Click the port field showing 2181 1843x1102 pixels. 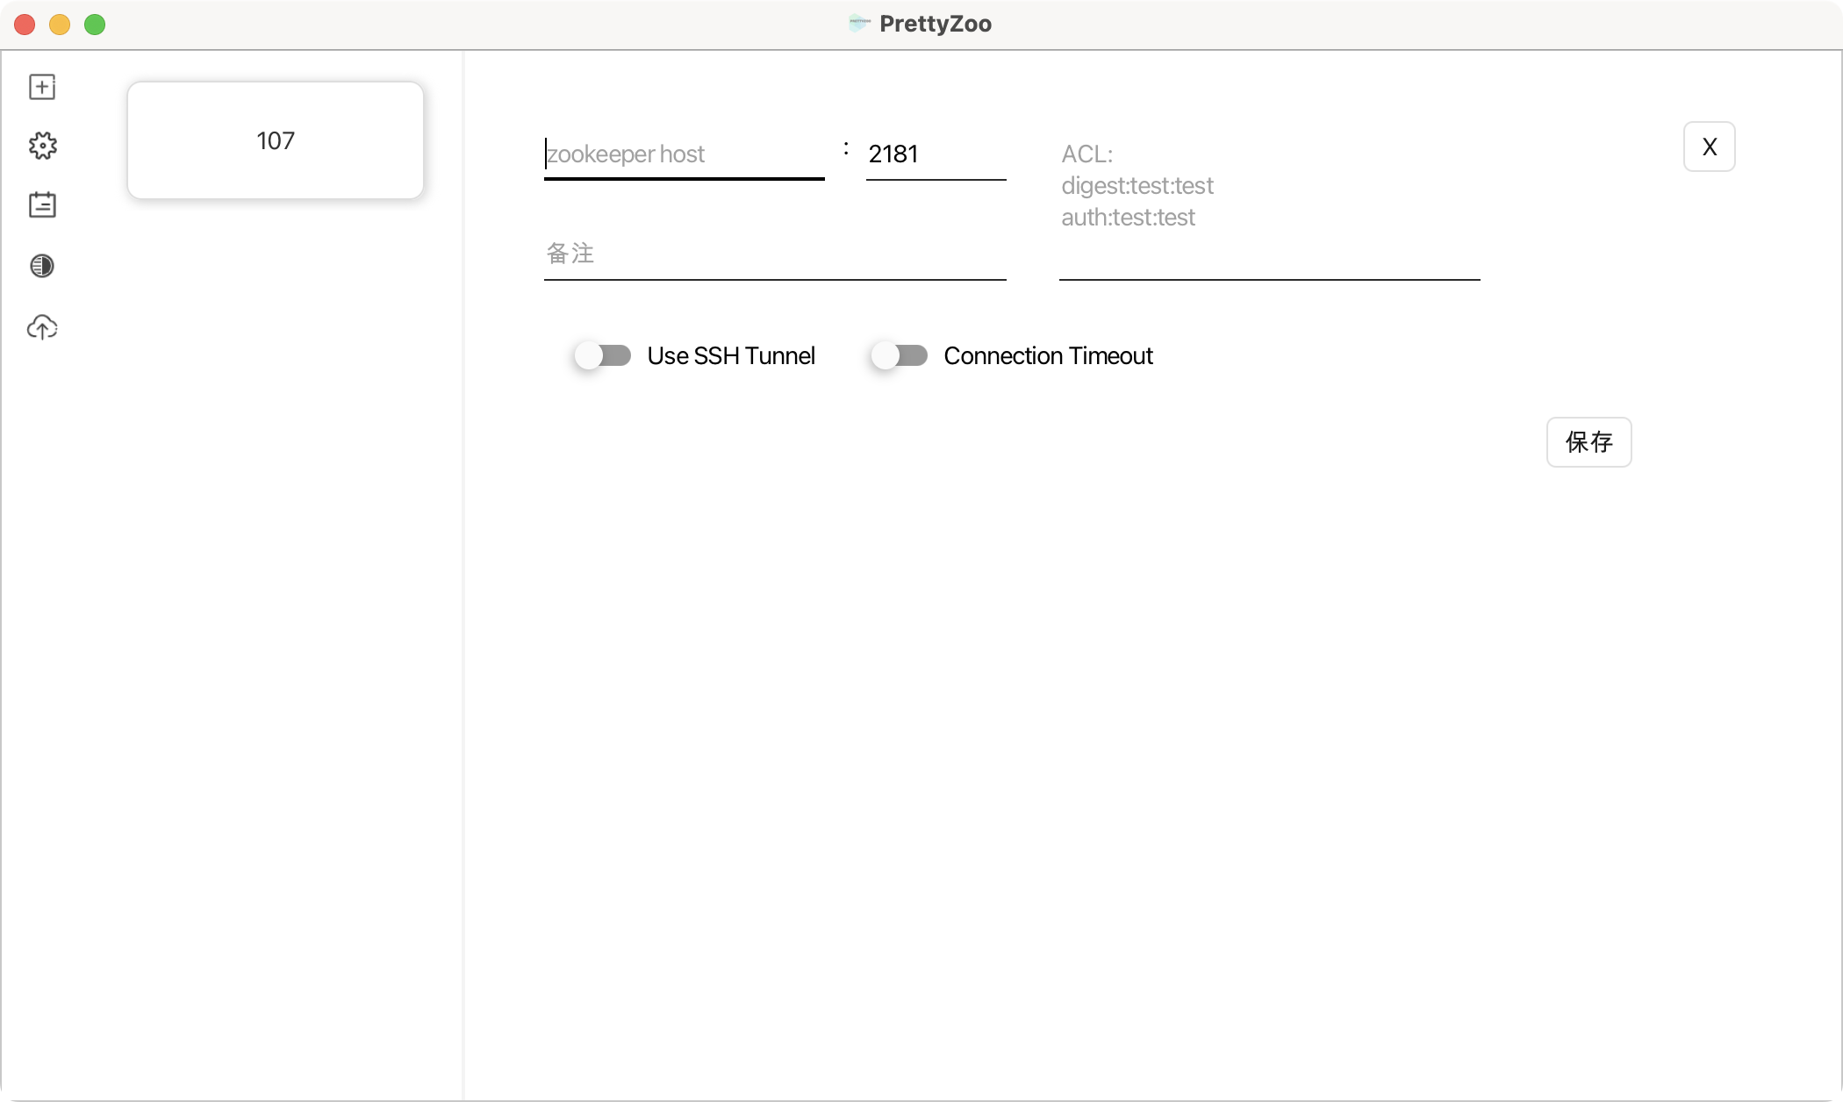(x=936, y=154)
